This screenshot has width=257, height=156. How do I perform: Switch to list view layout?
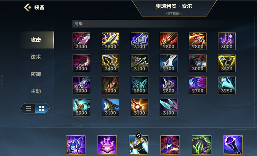pyautogui.click(x=28, y=108)
